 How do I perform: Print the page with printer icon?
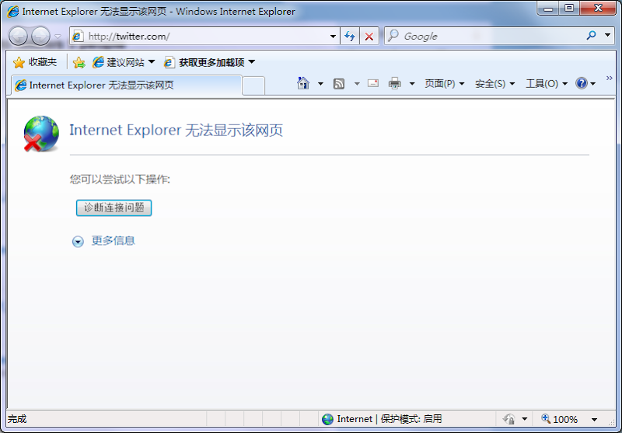(395, 84)
